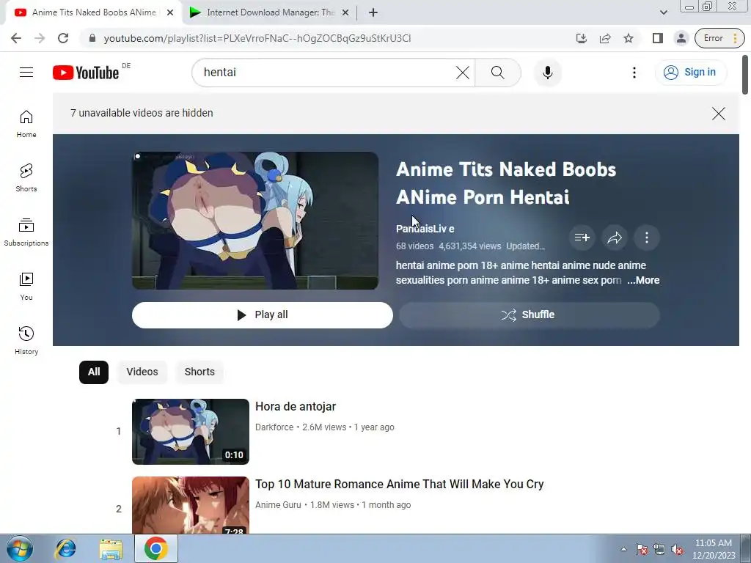Click inside the search field containing hentai
751x563 pixels.
(x=326, y=73)
